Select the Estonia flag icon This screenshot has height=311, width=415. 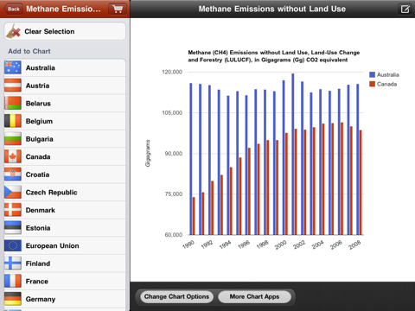[x=13, y=228]
